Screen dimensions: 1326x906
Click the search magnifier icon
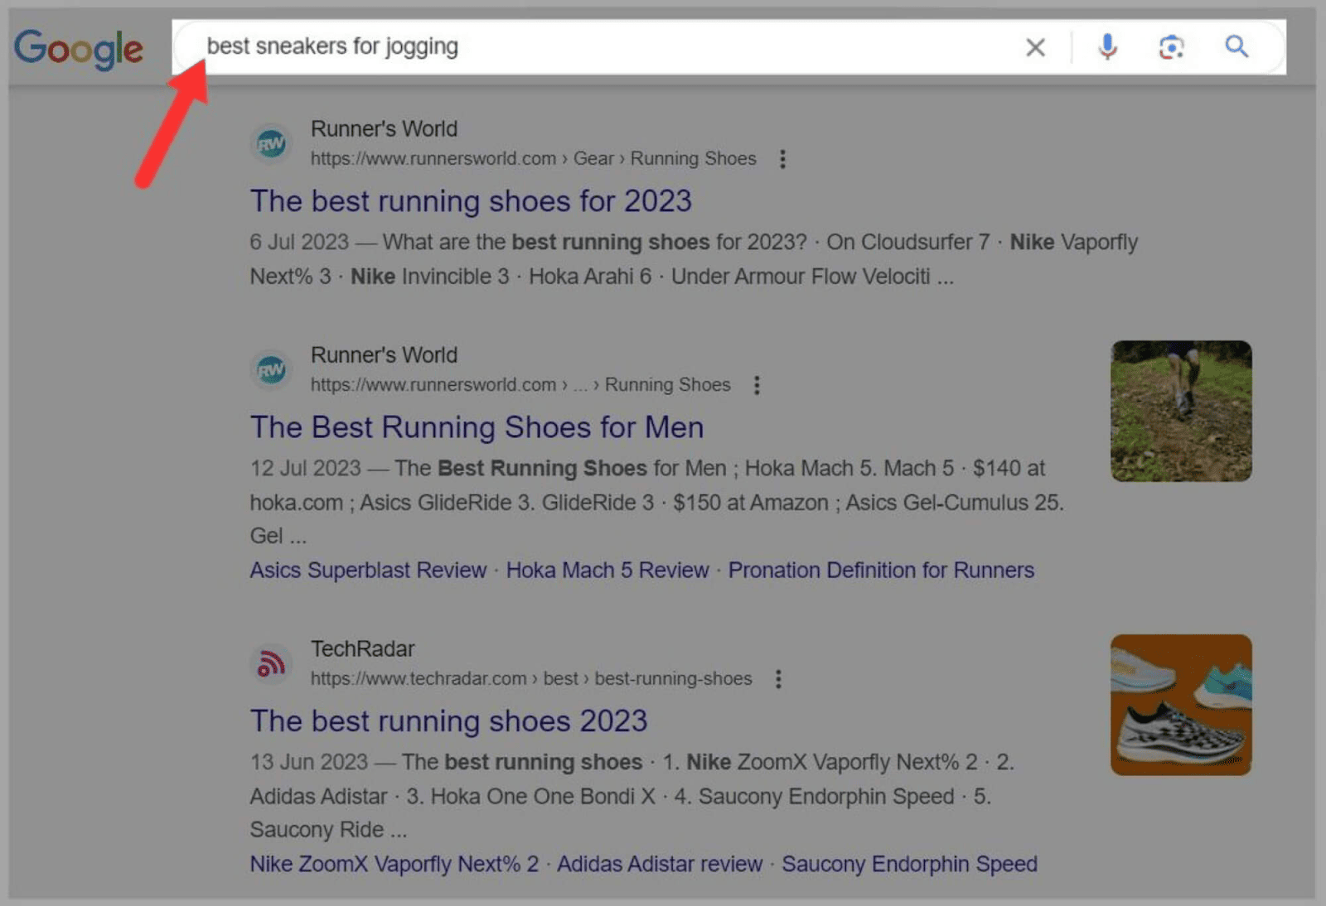point(1236,47)
